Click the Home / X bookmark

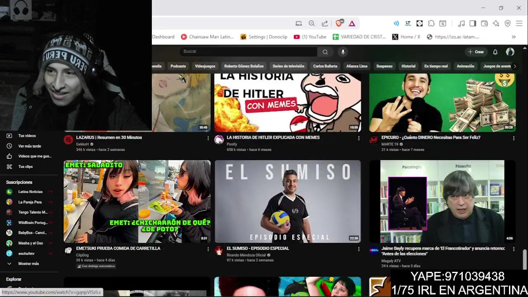tap(406, 37)
